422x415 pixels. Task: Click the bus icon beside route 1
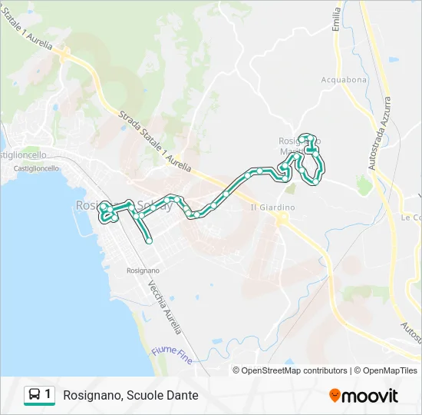point(35,394)
